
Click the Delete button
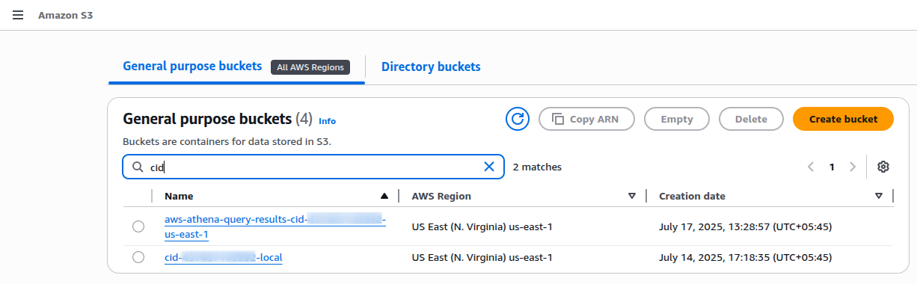point(751,119)
